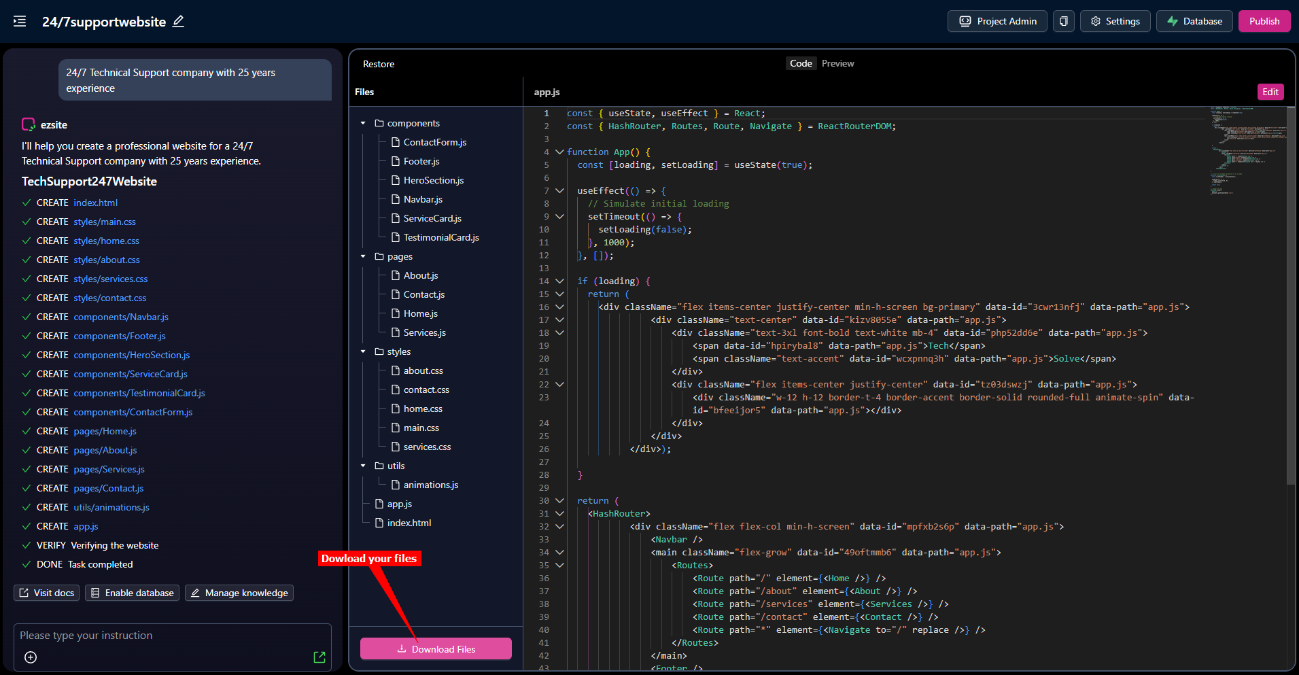Click the index.html file icon in tree
The height and width of the screenshot is (675, 1299).
(x=379, y=523)
